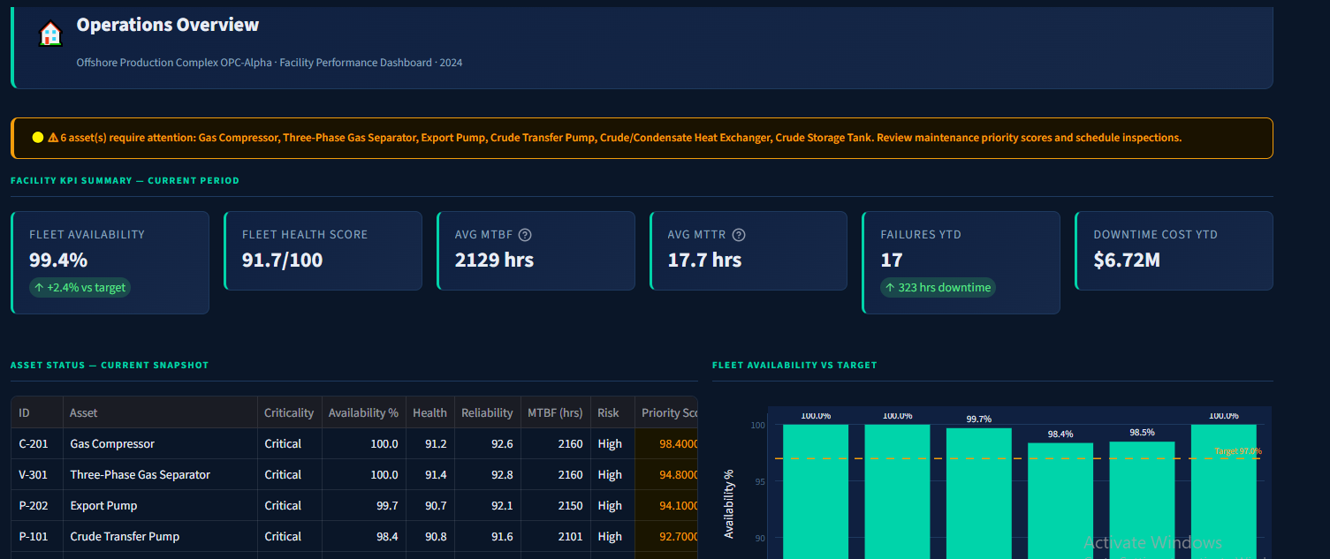Click the Fleet Health Score 91.7/100 value
The width and height of the screenshot is (1330, 559).
[x=283, y=261]
